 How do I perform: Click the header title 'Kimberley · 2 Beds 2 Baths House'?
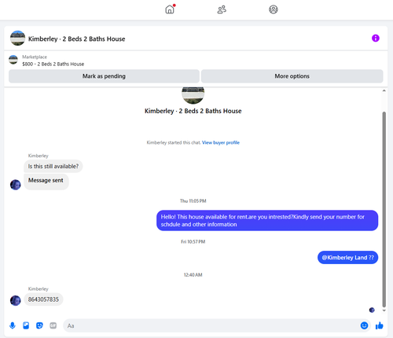77,39
